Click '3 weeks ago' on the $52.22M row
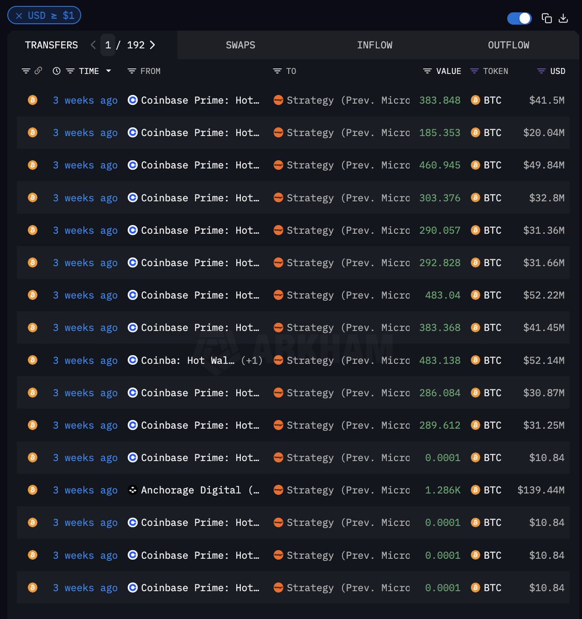Image resolution: width=582 pixels, height=619 pixels. tap(85, 295)
